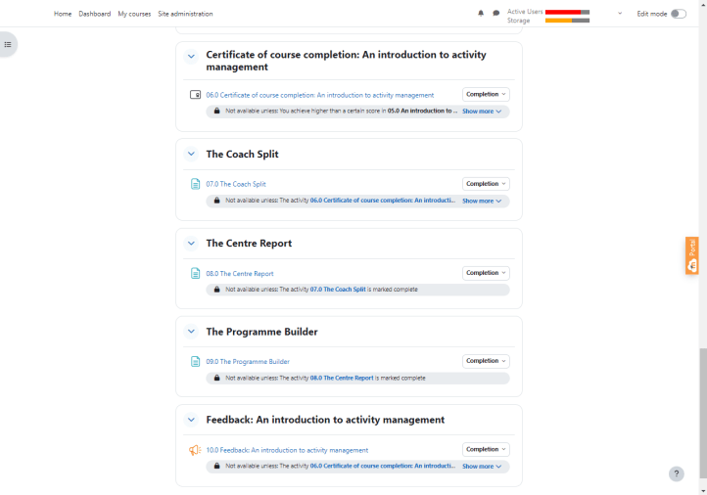This screenshot has height=495, width=707.
Task: Click the 07.0 Coach Split page icon
Action: [195, 184]
